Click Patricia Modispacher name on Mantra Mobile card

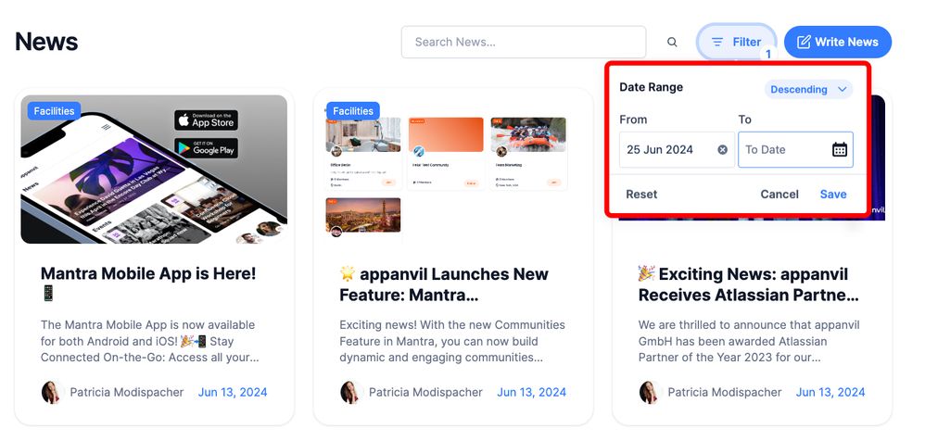coord(127,392)
